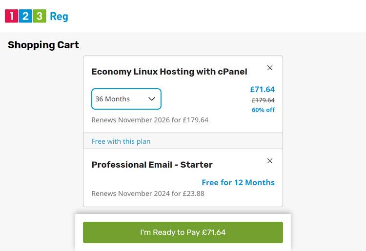The width and height of the screenshot is (366, 251).
Task: Open the 36 Months term dropdown
Action: point(126,99)
